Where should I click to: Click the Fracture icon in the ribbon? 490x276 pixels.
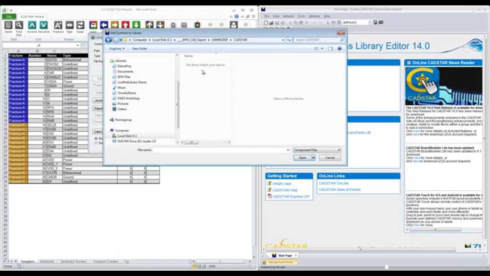click(58, 25)
